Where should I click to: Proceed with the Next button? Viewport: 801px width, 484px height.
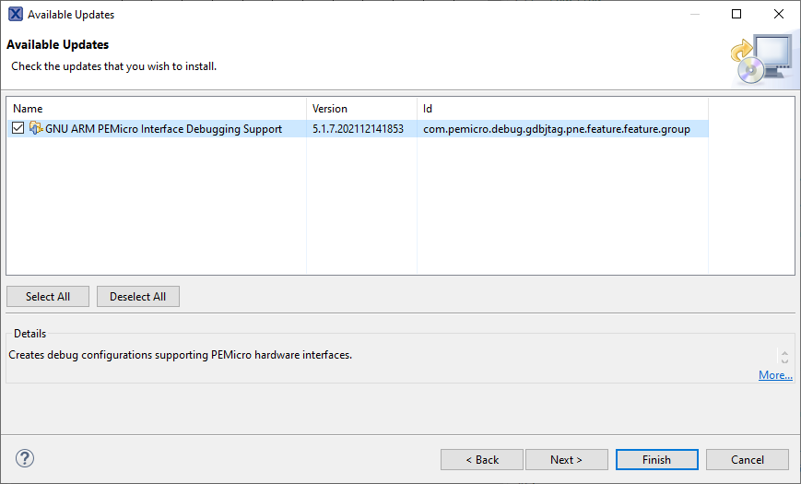pyautogui.click(x=567, y=459)
